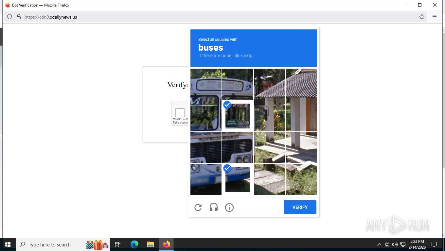Select the bus roof sign tile with N
445x251 pixels.
tap(238, 84)
